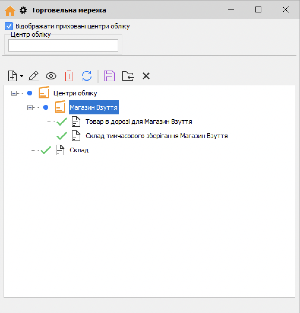Click the pencil edit icon
300x313 pixels.
pos(33,76)
